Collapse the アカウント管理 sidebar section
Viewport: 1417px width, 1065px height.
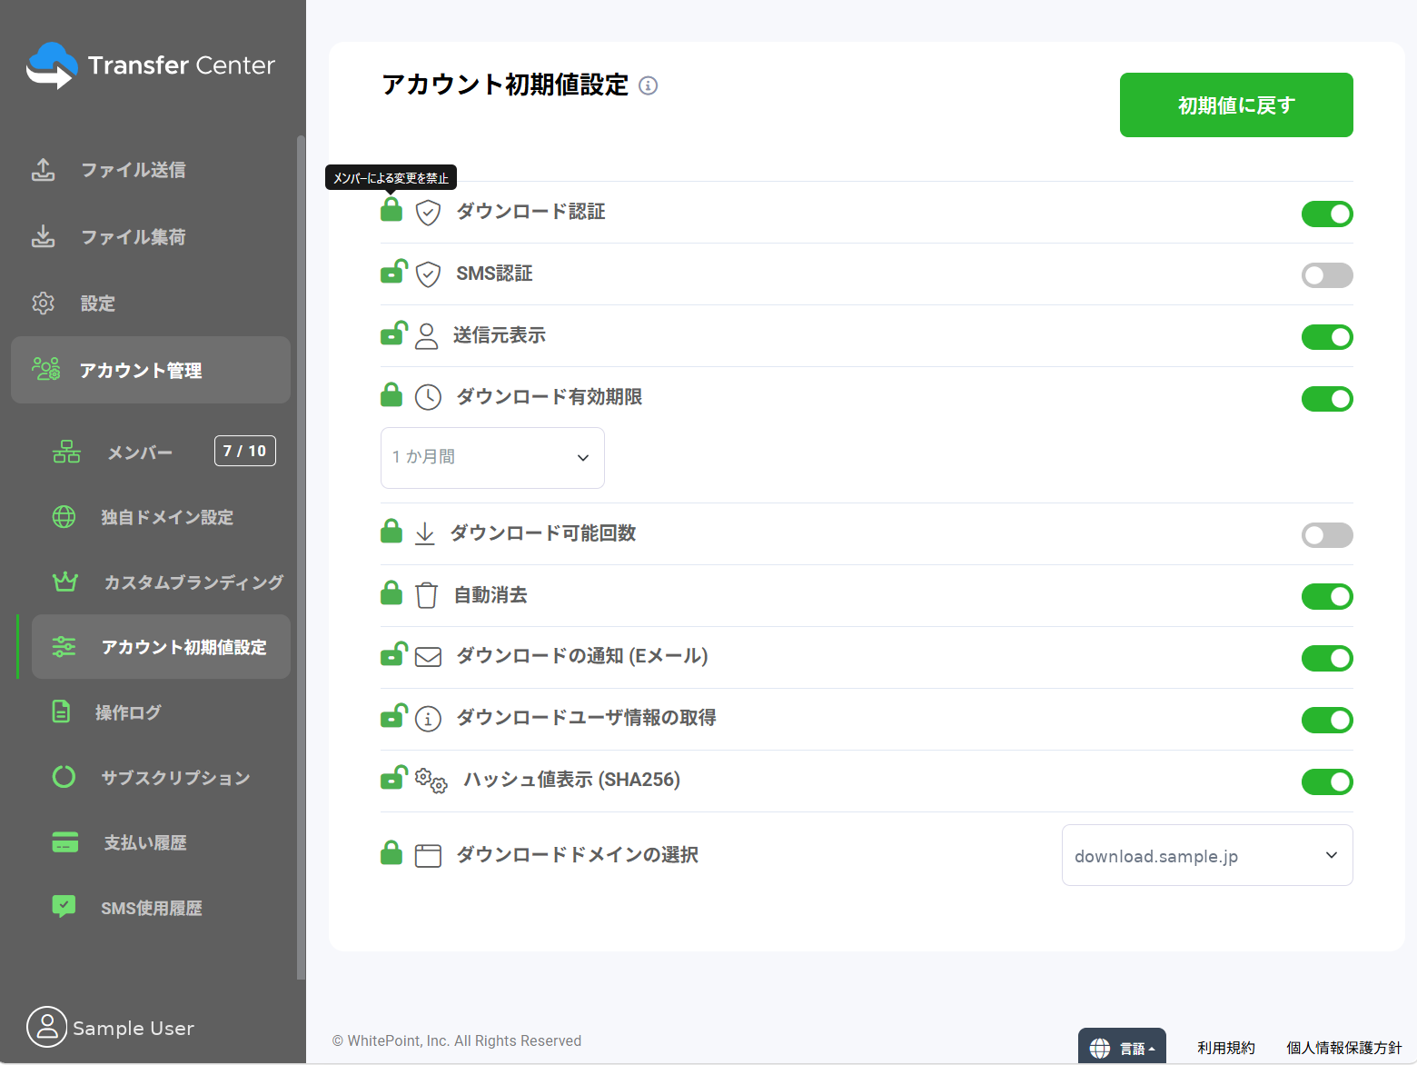(151, 370)
